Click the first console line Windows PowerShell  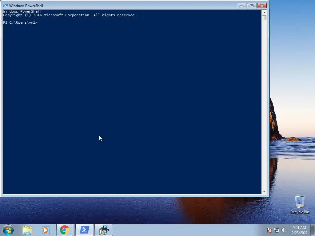22,11
